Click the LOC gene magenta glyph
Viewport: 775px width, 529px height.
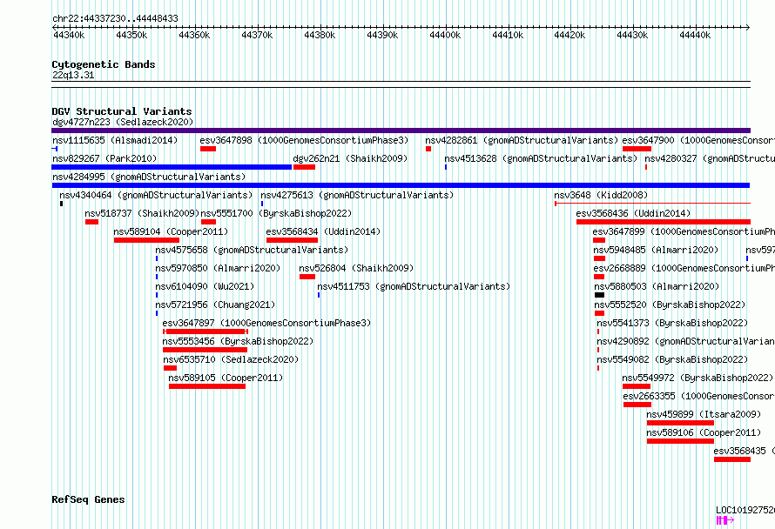(725, 520)
